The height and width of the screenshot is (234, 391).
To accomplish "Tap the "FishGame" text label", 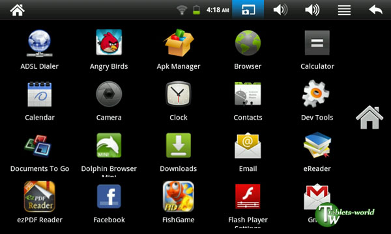I will [179, 220].
